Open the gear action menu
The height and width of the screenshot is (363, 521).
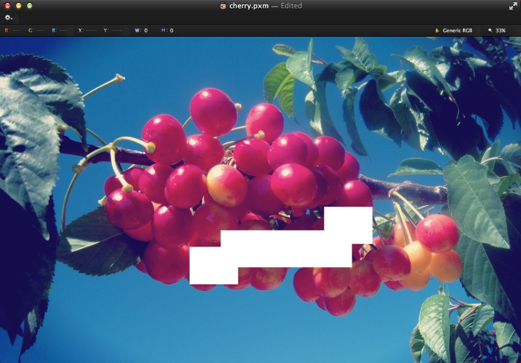point(8,17)
